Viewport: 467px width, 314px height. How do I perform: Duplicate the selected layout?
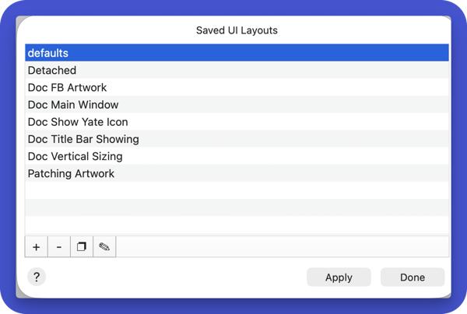pos(82,246)
